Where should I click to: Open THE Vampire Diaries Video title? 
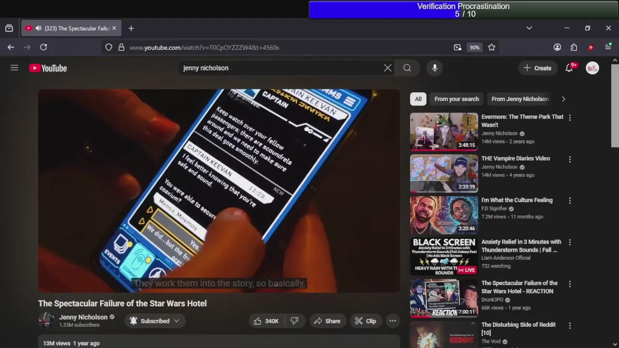(x=516, y=159)
